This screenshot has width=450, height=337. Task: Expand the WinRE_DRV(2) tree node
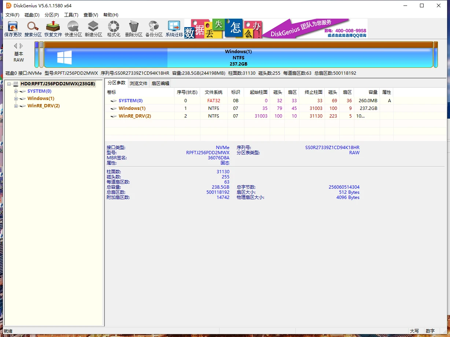16,106
